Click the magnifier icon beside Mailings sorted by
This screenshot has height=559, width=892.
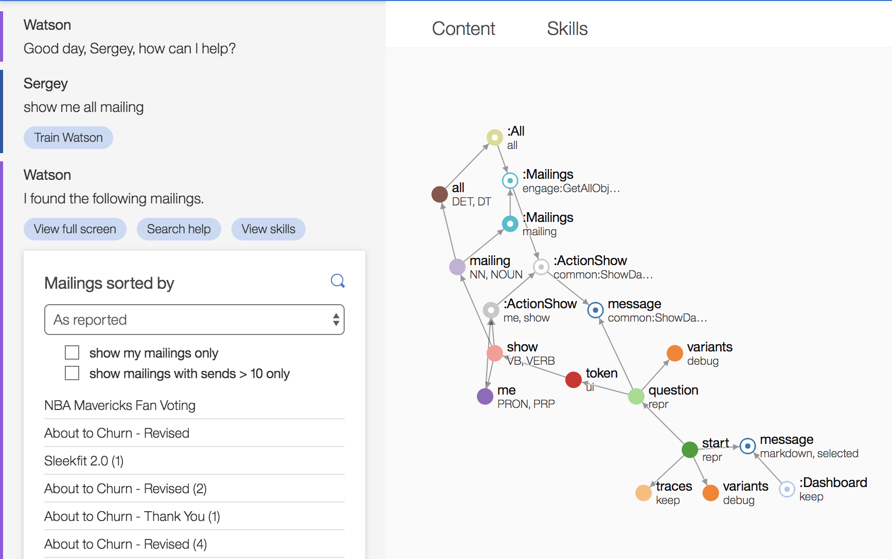337,281
